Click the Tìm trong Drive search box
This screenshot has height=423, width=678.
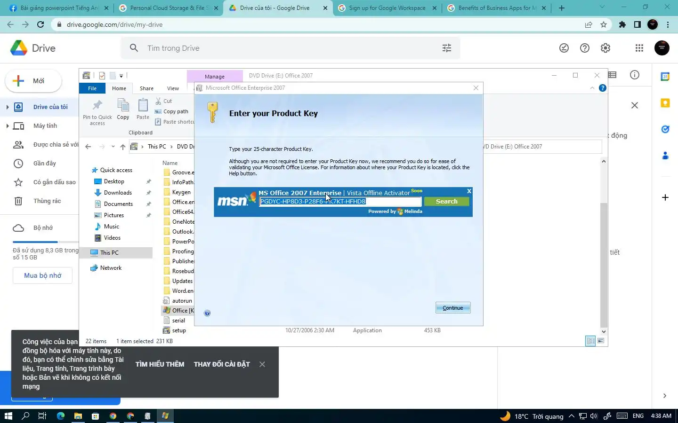click(x=290, y=48)
